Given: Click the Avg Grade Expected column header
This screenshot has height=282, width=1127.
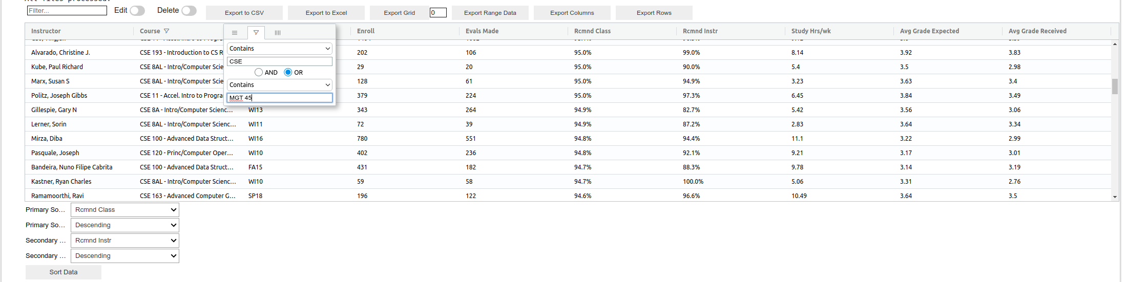Looking at the screenshot, I should pos(929,31).
